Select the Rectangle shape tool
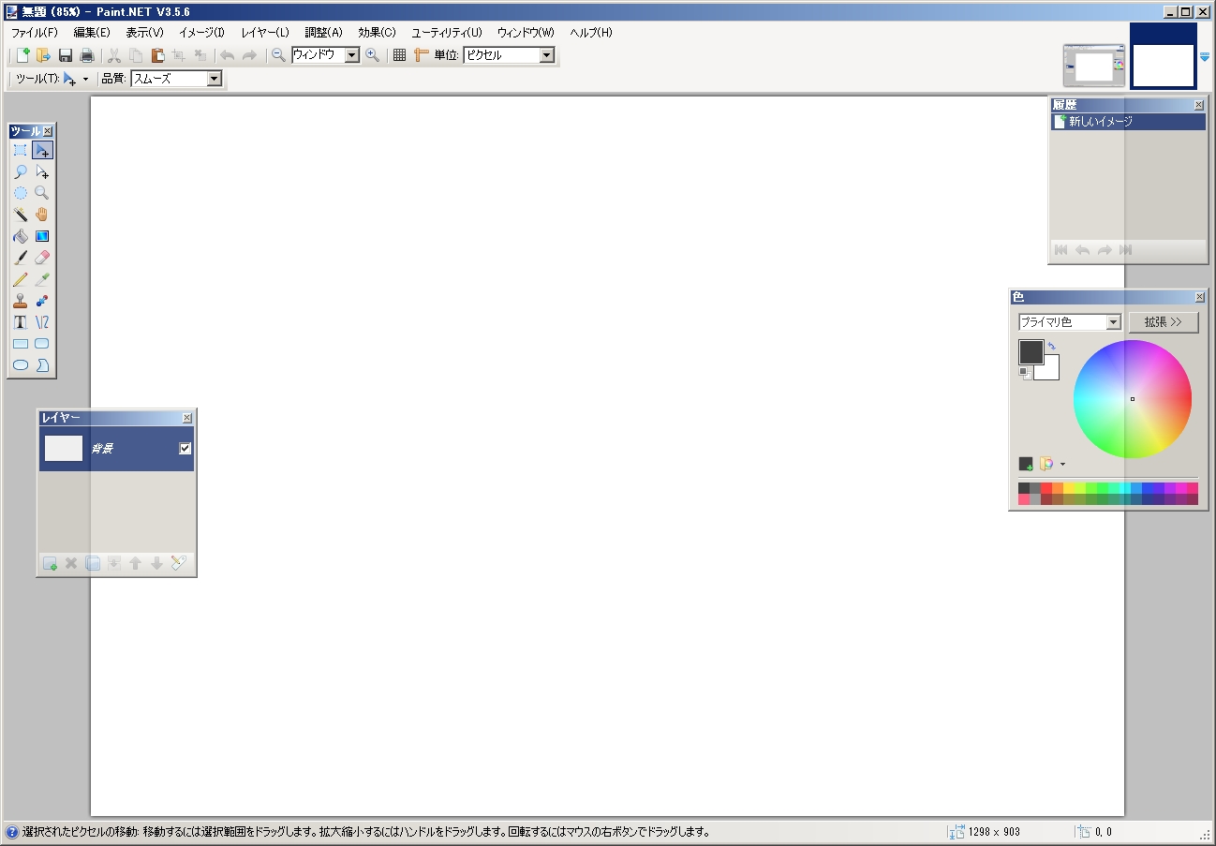Screen dimensions: 1216x846 click(x=20, y=344)
